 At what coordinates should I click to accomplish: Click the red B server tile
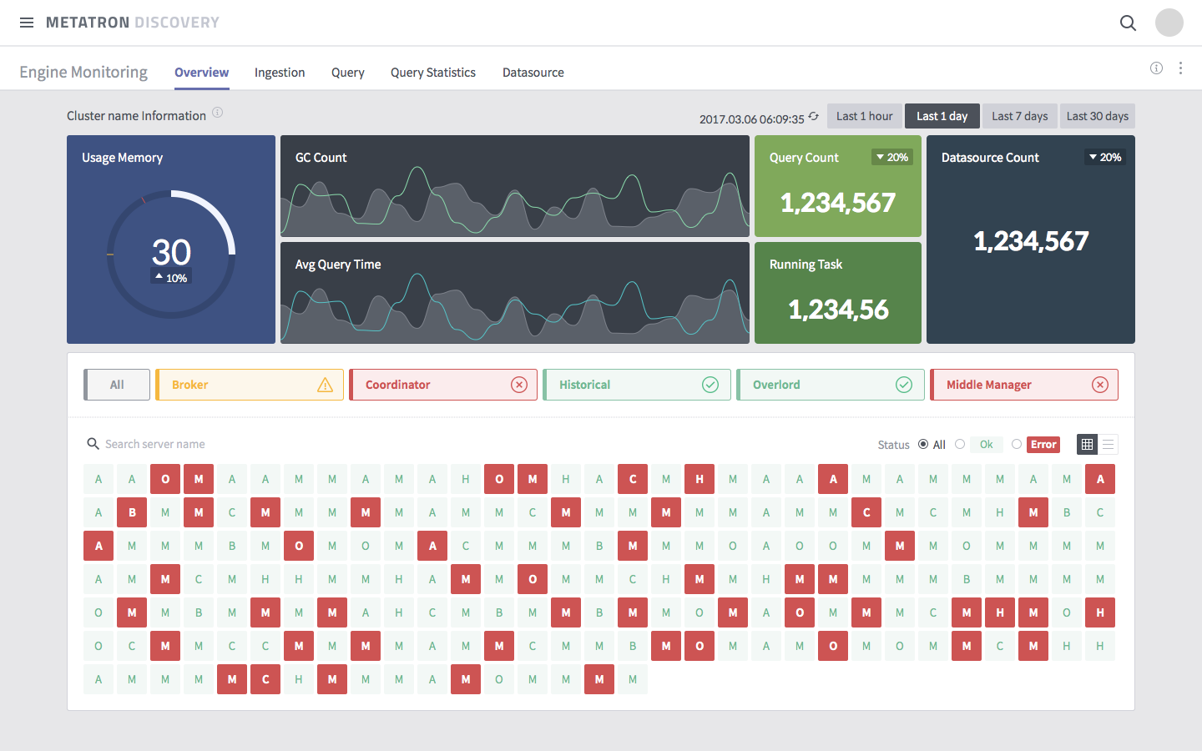(x=132, y=512)
